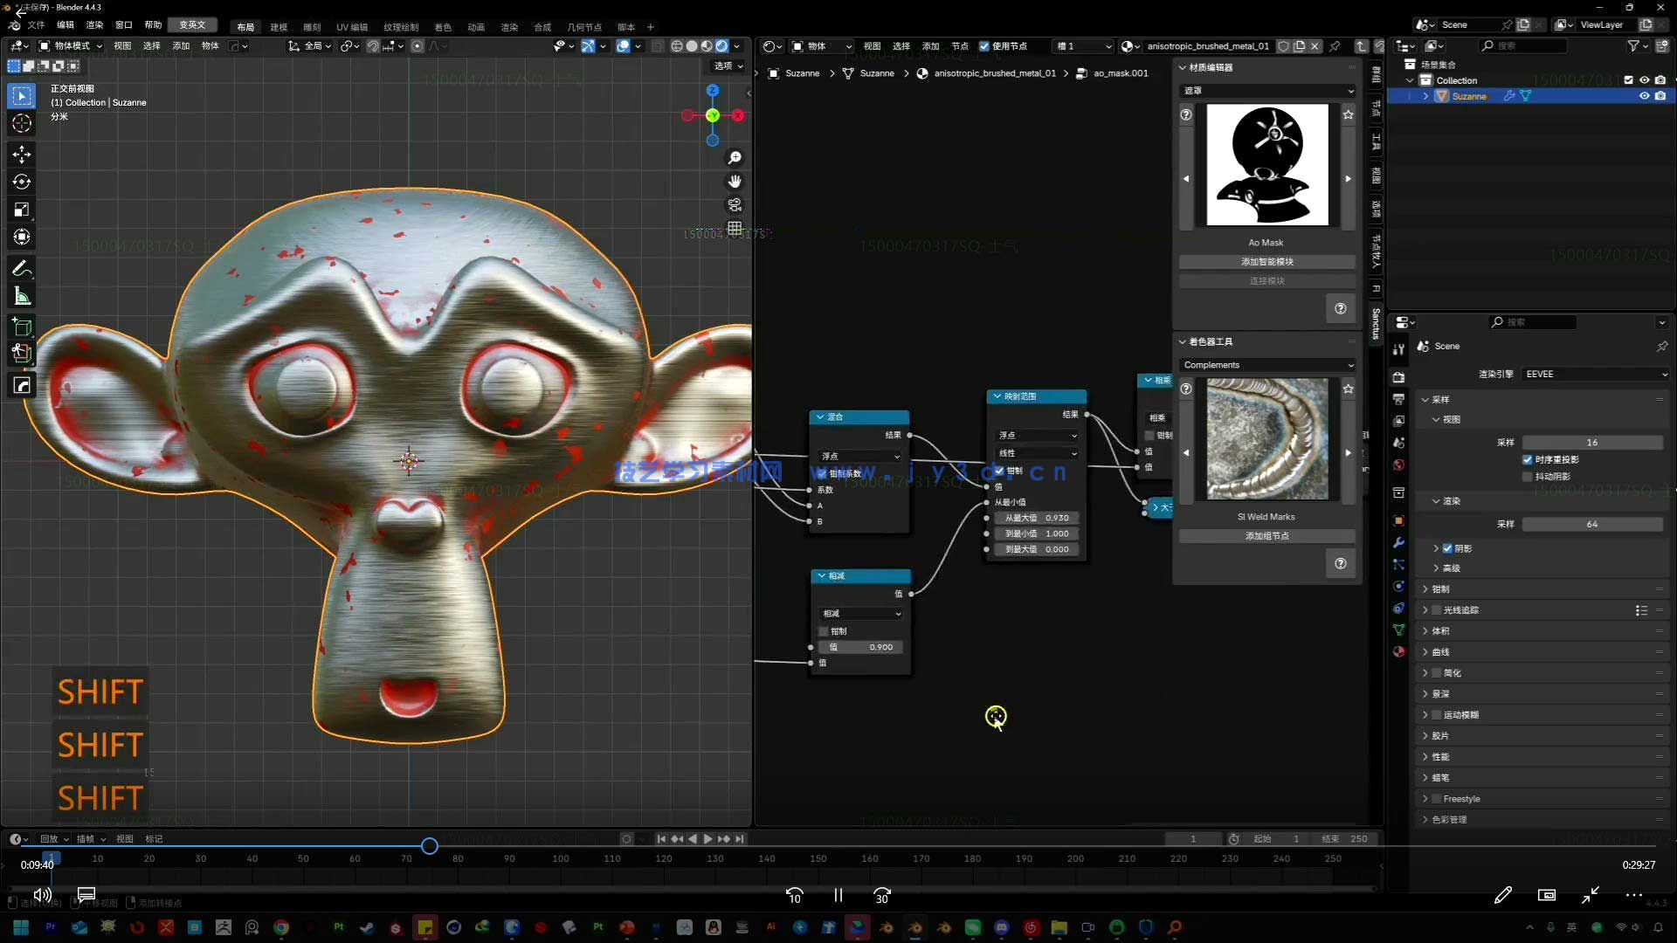Select the Annotate pencil tool
This screenshot has height=943, width=1677.
point(22,269)
